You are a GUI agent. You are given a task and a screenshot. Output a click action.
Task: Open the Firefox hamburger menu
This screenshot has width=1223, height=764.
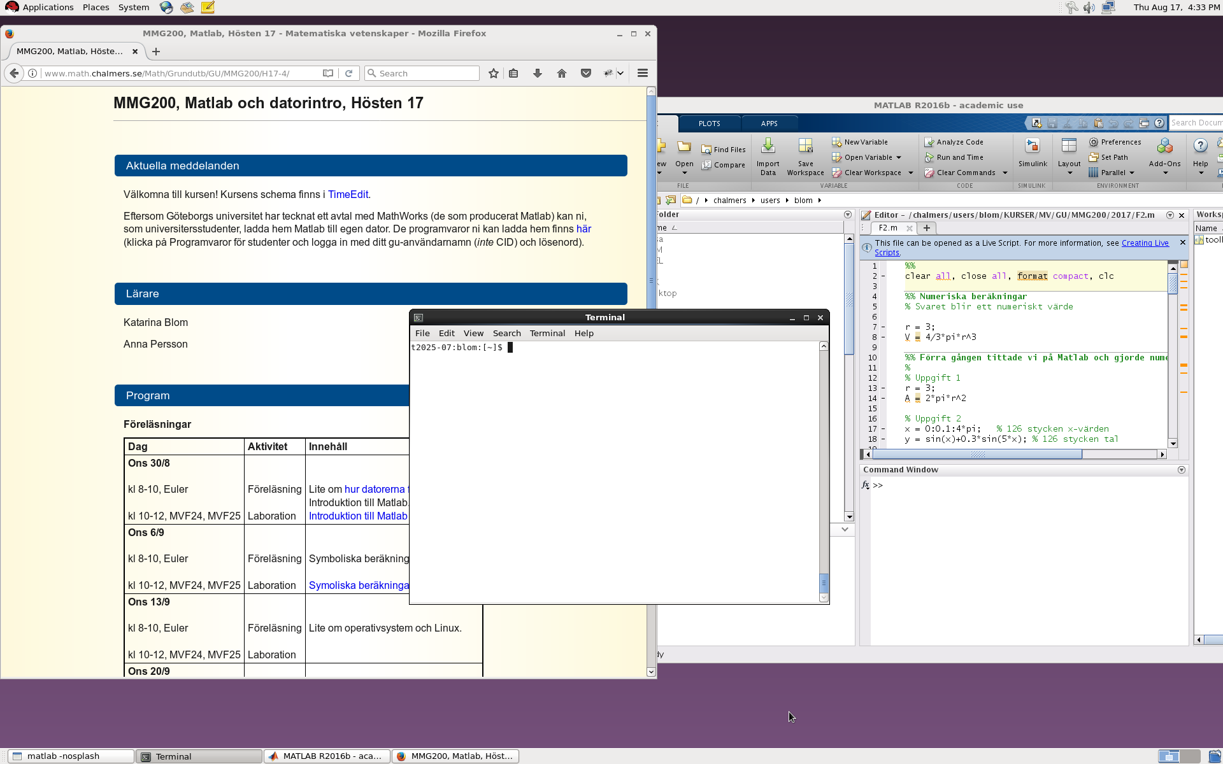[x=643, y=73]
